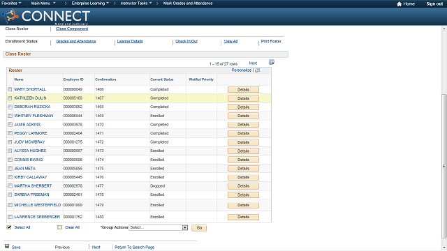
Task: Click the Save disk icon
Action: coord(7,246)
